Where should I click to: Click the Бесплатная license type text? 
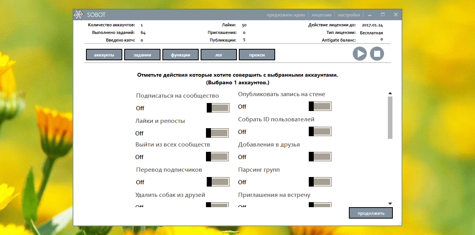[x=371, y=33]
